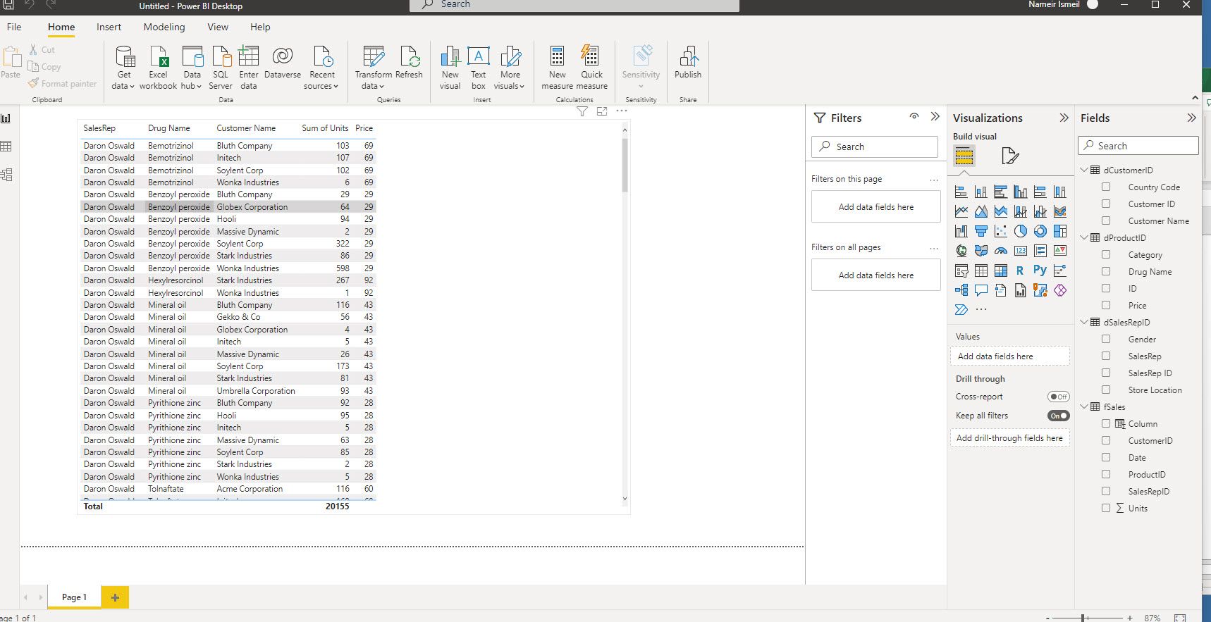Collapse the fSales table
This screenshot has height=622, width=1211.
tap(1085, 406)
